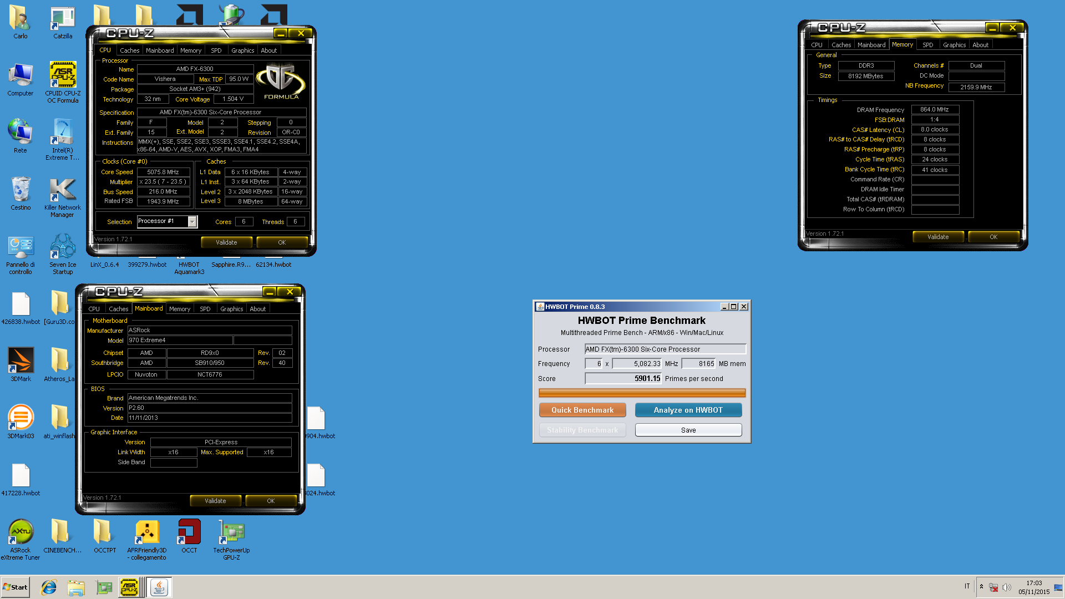
Task: Open Graphics tab in Memory CPU-Z window
Action: pos(954,45)
